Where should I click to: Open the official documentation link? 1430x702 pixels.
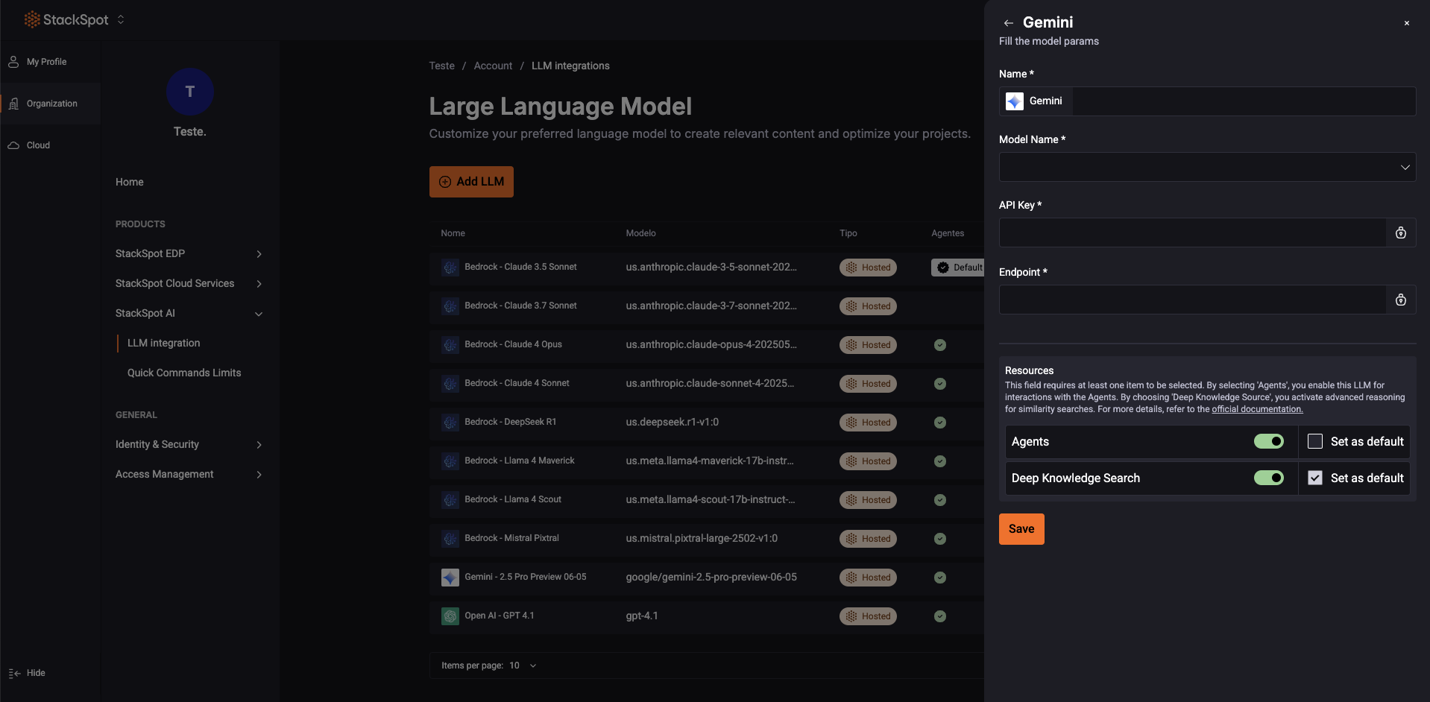click(x=1257, y=409)
